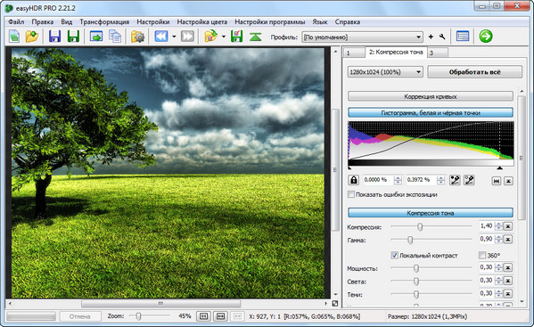The image size is (534, 327).
Task: Open batch settings folder with gear icon
Action: pyautogui.click(x=137, y=37)
